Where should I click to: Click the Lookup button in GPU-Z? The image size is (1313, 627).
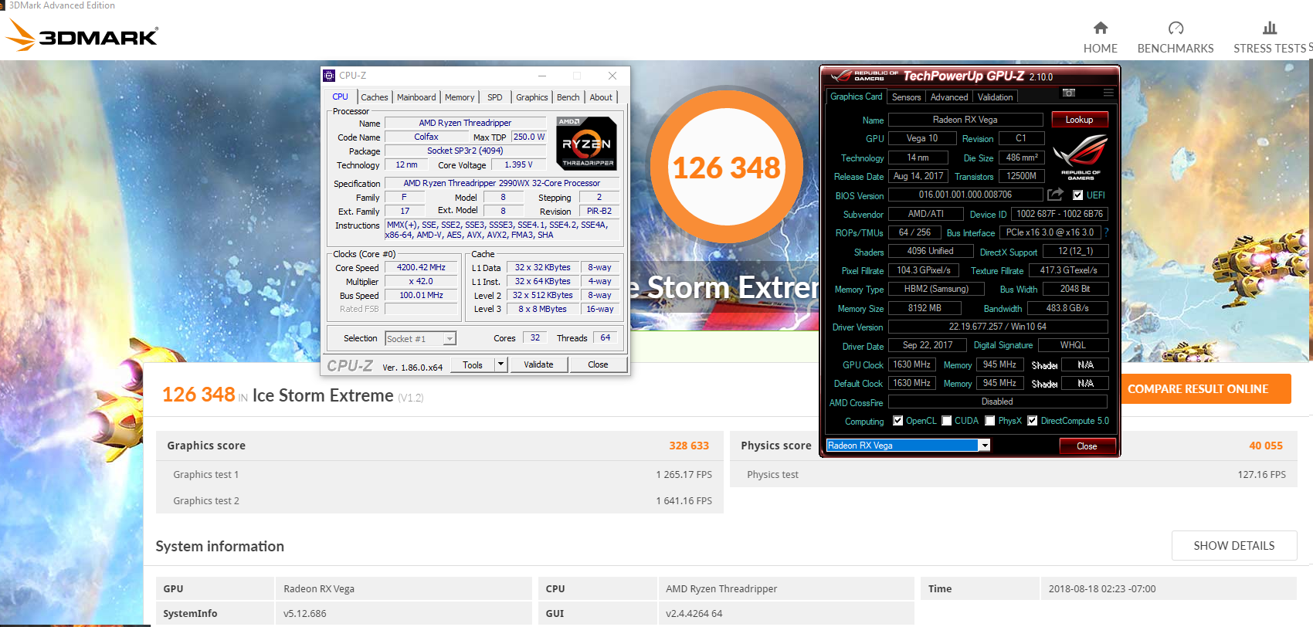click(x=1080, y=120)
